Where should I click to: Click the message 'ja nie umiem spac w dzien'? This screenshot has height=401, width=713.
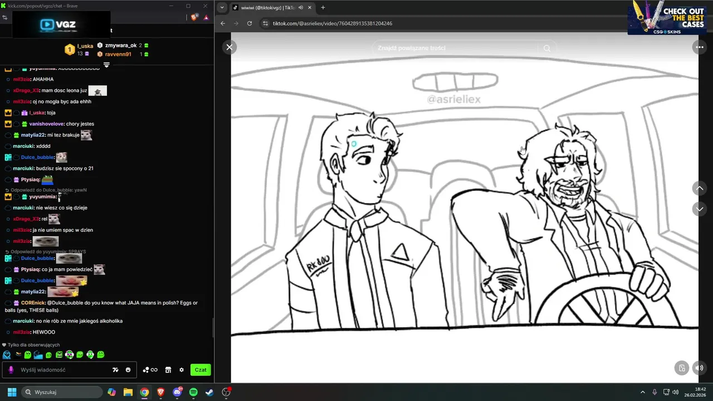(63, 230)
